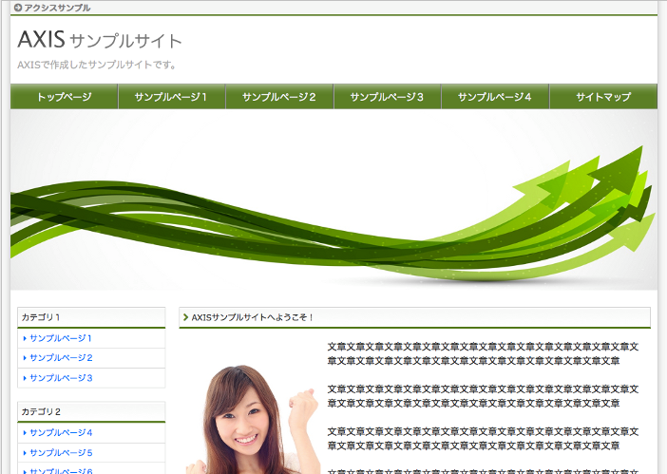Open サンプルページ4 in the green navigation bar
The image size is (667, 474).
click(x=494, y=97)
